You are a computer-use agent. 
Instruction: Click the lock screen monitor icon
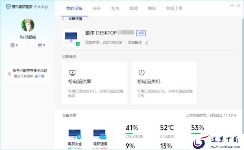[72, 73]
